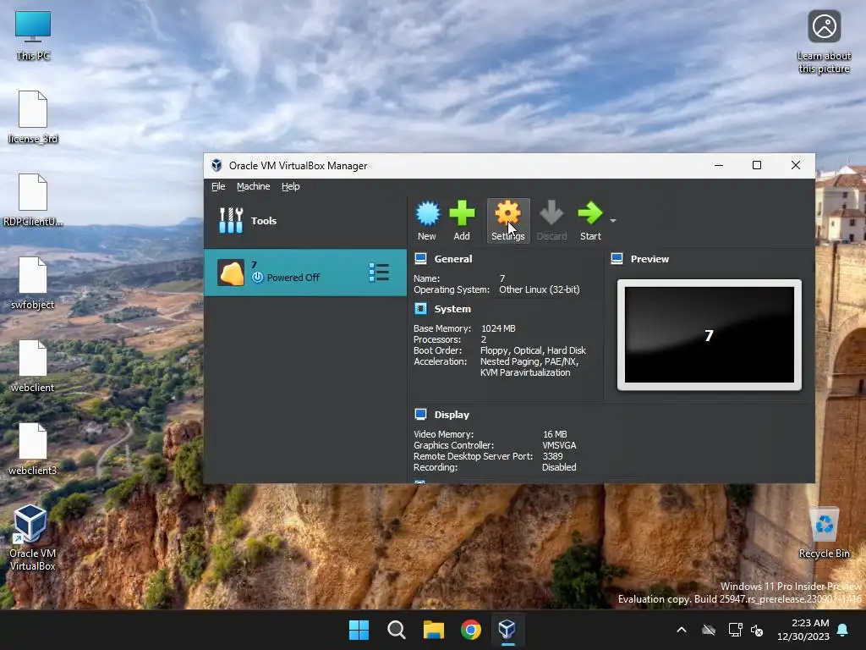Expand the Start button dropdown arrow
The image size is (866, 650).
tap(613, 221)
